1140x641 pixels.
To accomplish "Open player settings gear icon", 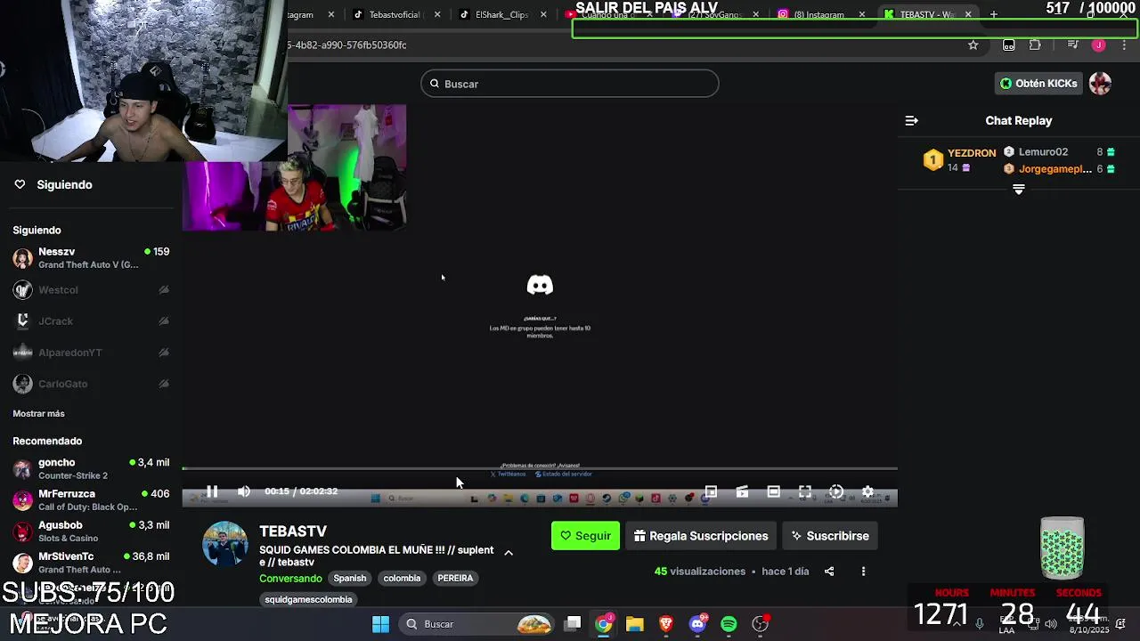I will tap(867, 491).
